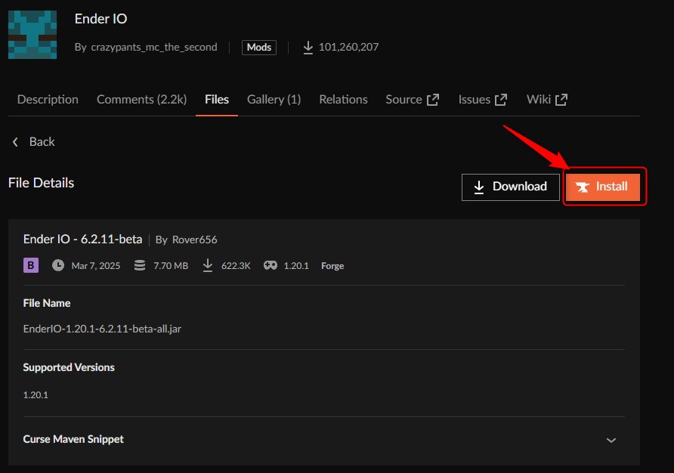Click the Ender IO - 6.2.11-beta heading
Screen dimensions: 674x473
(82, 239)
